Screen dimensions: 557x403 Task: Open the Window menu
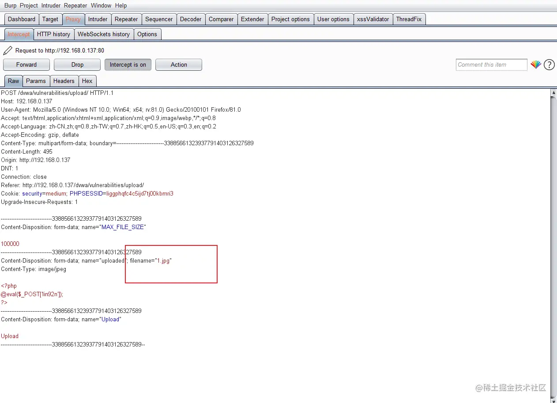coord(101,6)
